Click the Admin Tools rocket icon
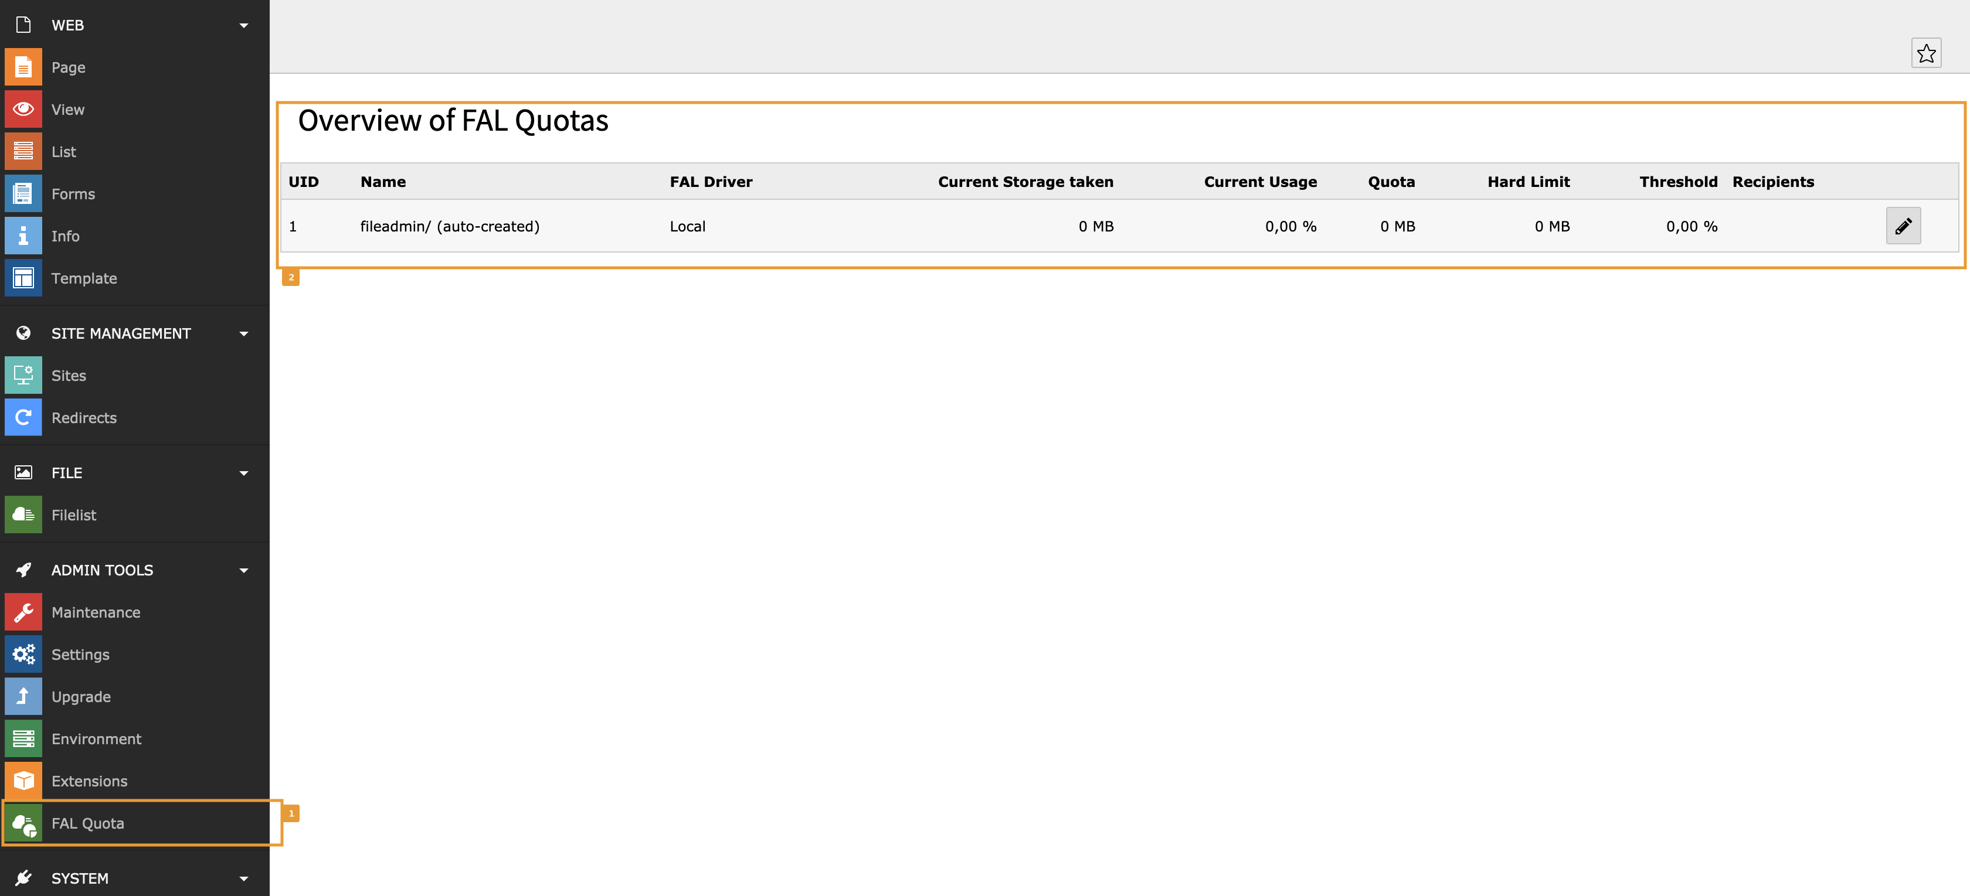 23,570
